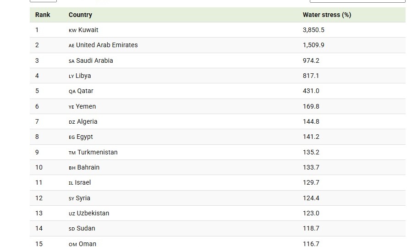Image resolution: width=412 pixels, height=247 pixels.
Task: Sort table by the Country column header
Action: (x=80, y=15)
